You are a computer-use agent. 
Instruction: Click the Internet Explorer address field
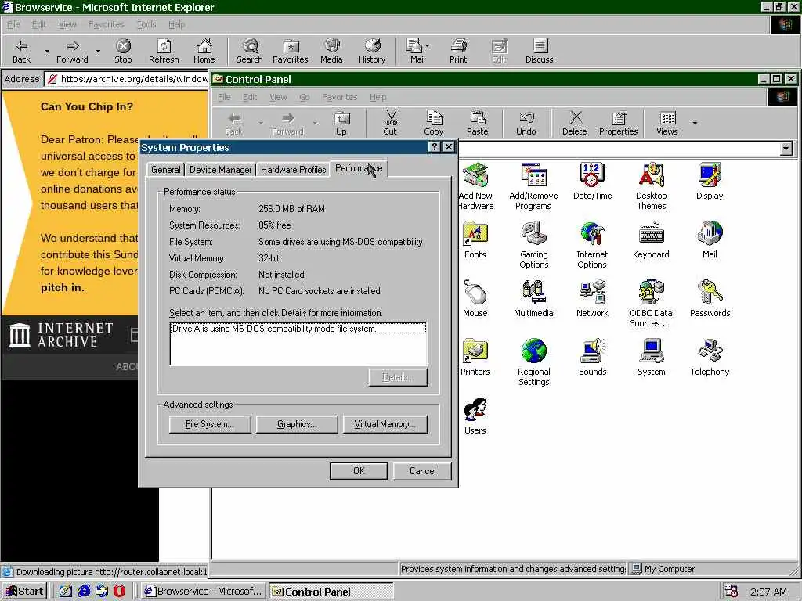pyautogui.click(x=127, y=79)
